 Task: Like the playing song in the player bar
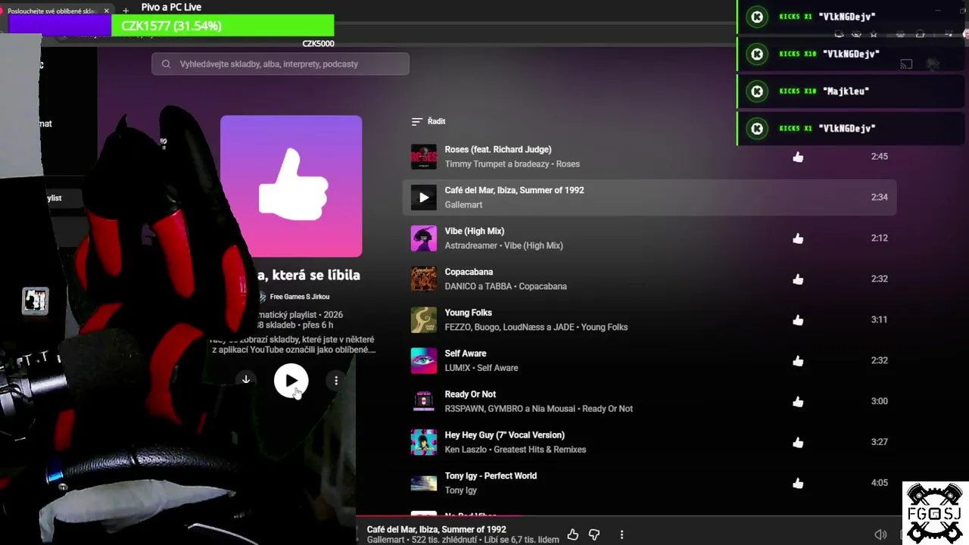pyautogui.click(x=573, y=534)
